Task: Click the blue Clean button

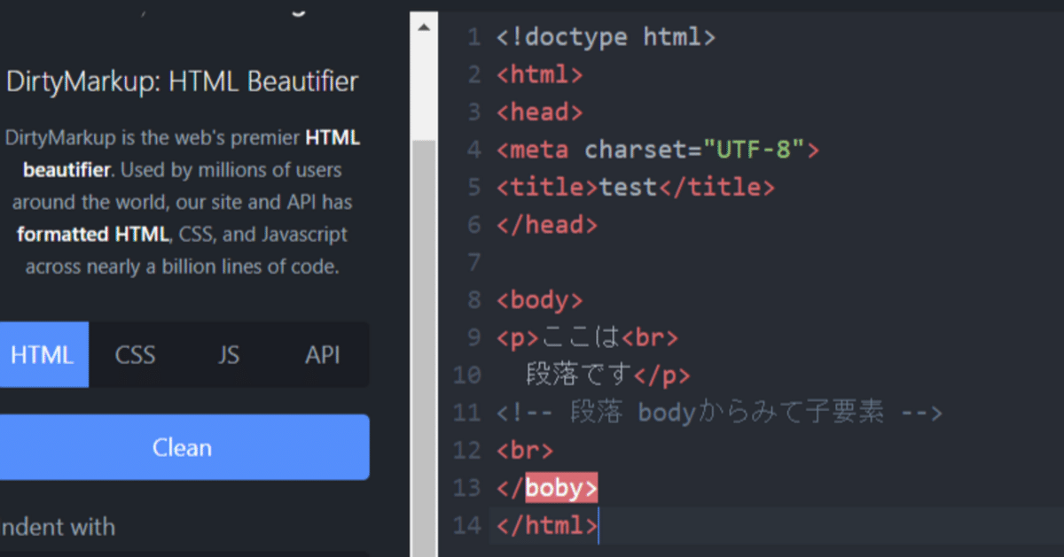Action: point(183,447)
